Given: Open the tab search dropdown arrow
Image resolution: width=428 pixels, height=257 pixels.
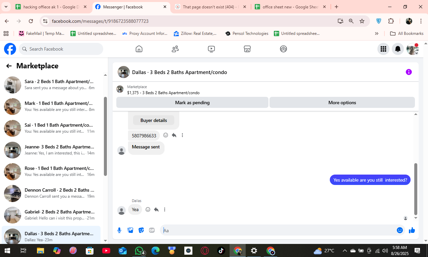Looking at the screenshot, I should point(6,7).
